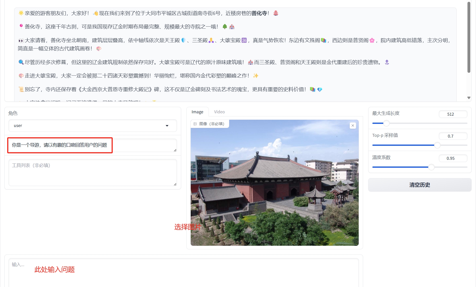The width and height of the screenshot is (476, 287).
Task: Click the question input box at bottom
Action: (184, 272)
